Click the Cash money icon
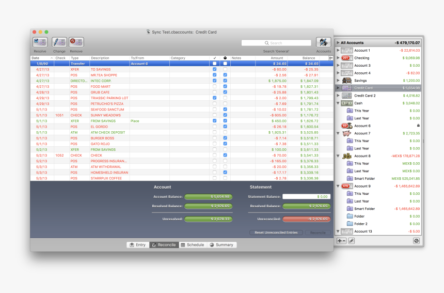The image size is (444, 293). click(x=346, y=103)
